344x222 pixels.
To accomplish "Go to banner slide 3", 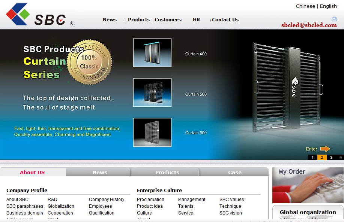I will pos(331,157).
